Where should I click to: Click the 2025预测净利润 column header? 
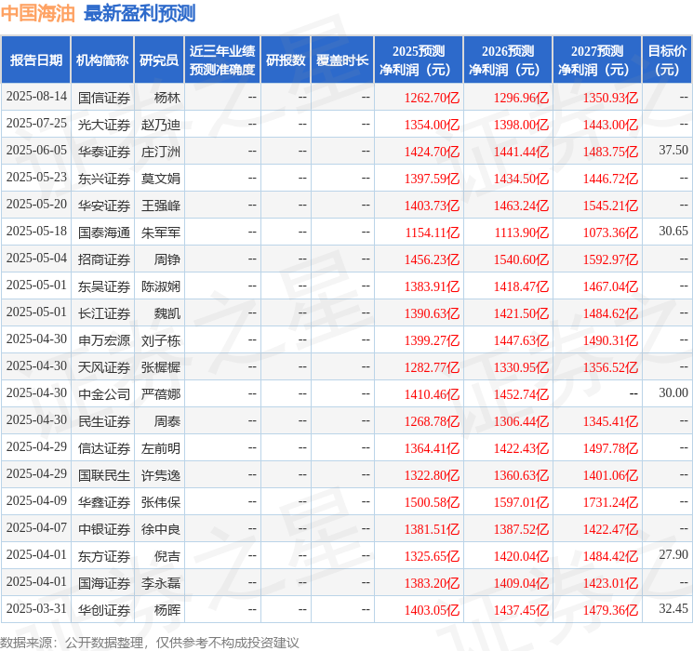[419, 60]
